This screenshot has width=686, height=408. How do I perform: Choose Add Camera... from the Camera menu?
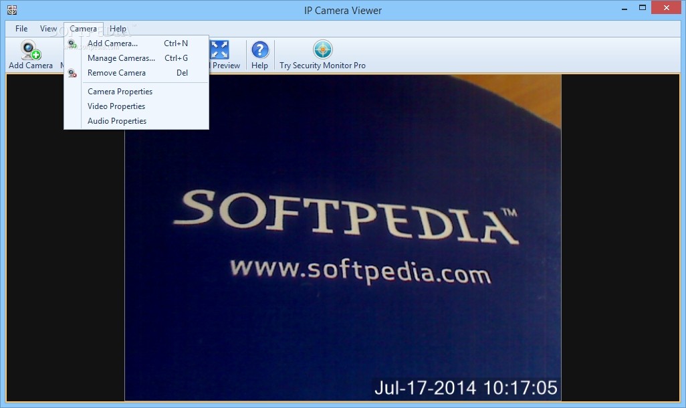[x=136, y=43]
